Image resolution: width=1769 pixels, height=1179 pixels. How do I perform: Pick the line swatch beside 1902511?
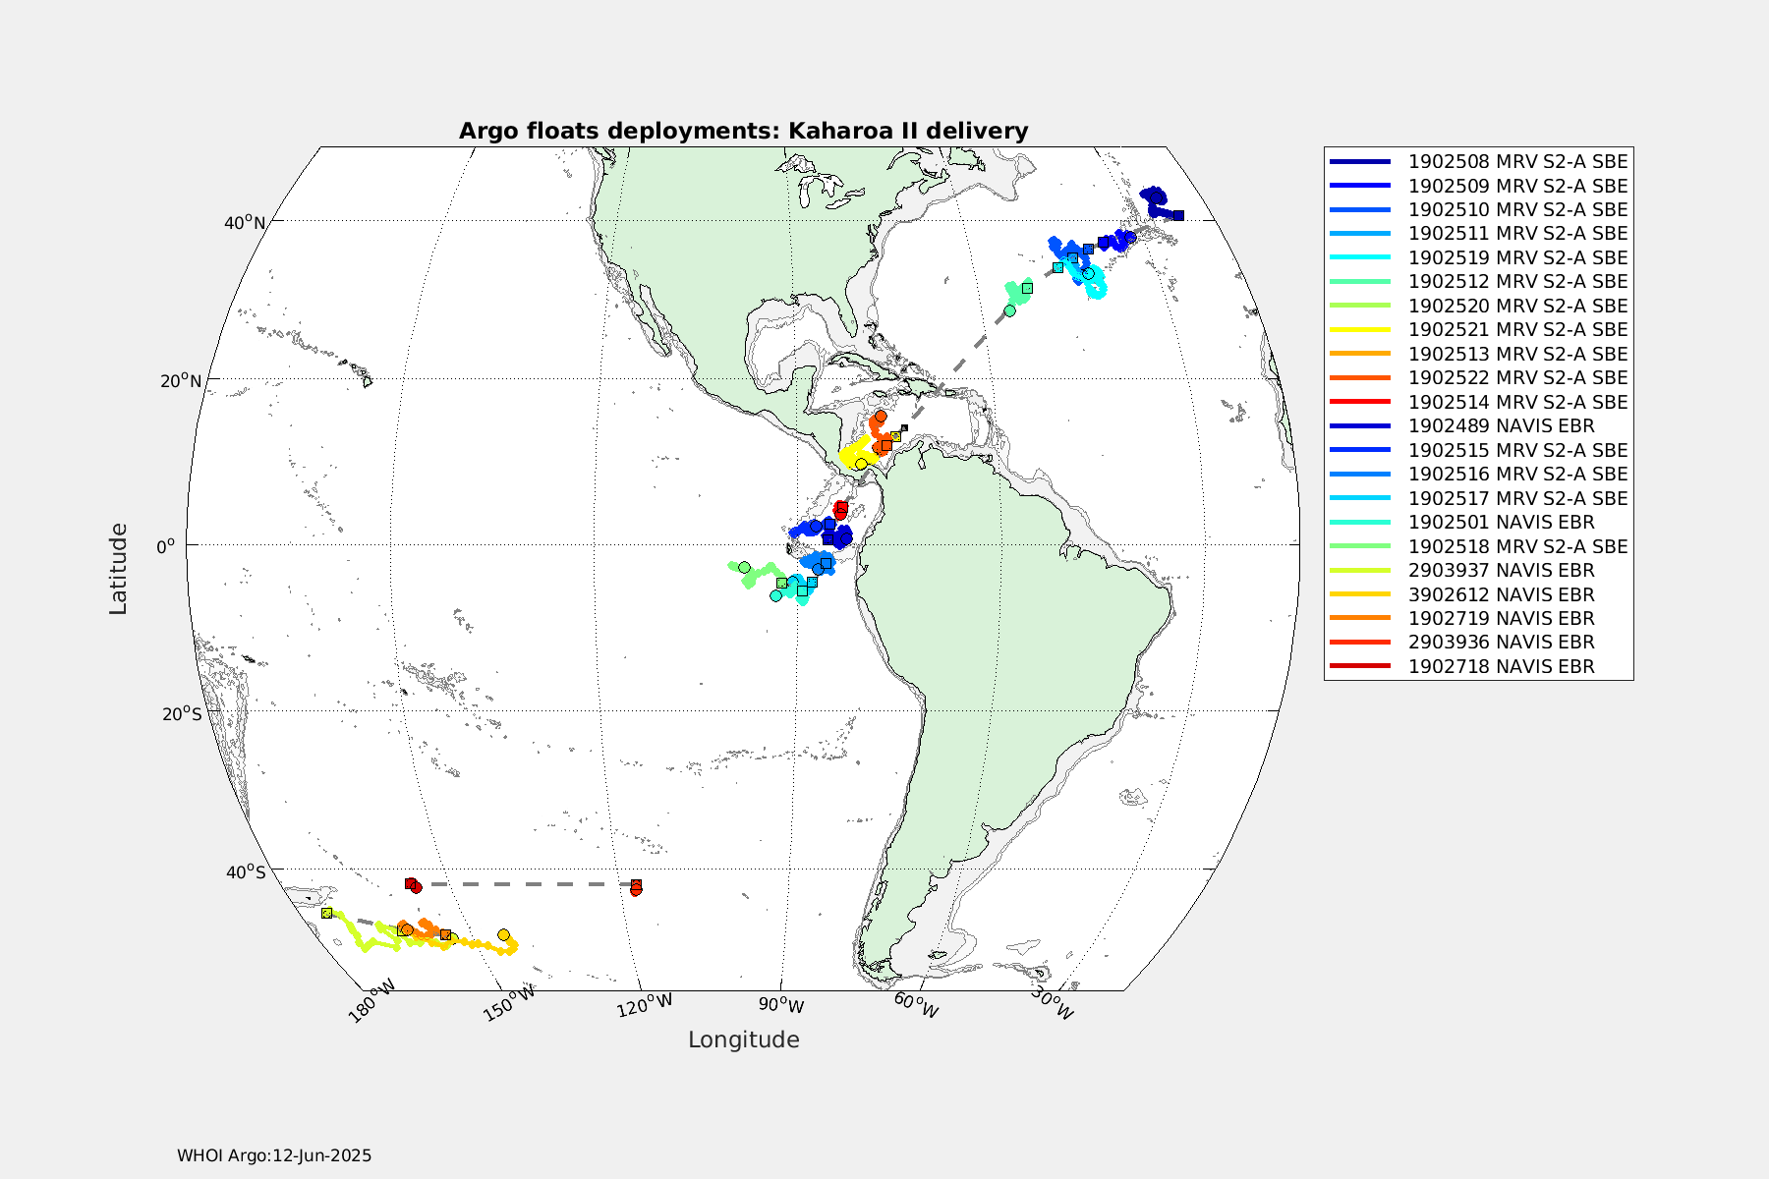[1360, 234]
